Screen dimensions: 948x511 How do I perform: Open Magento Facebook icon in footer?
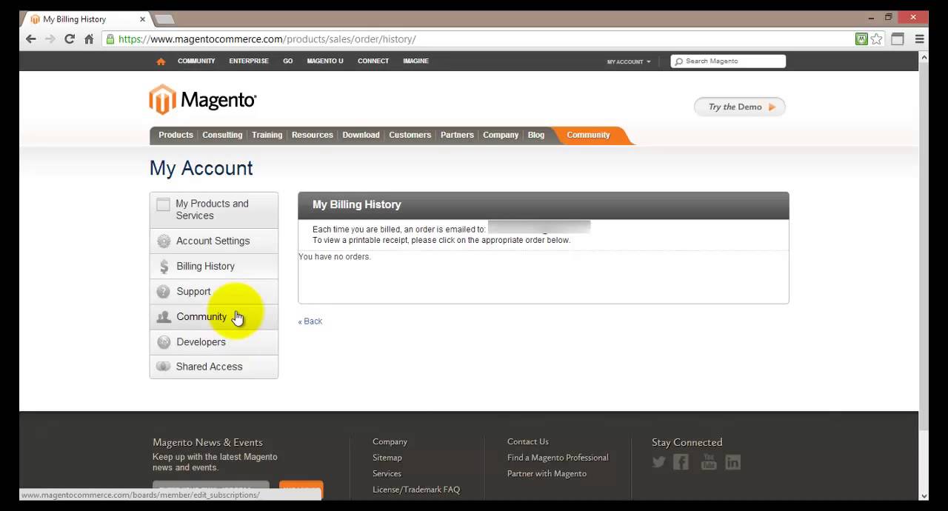tap(681, 462)
